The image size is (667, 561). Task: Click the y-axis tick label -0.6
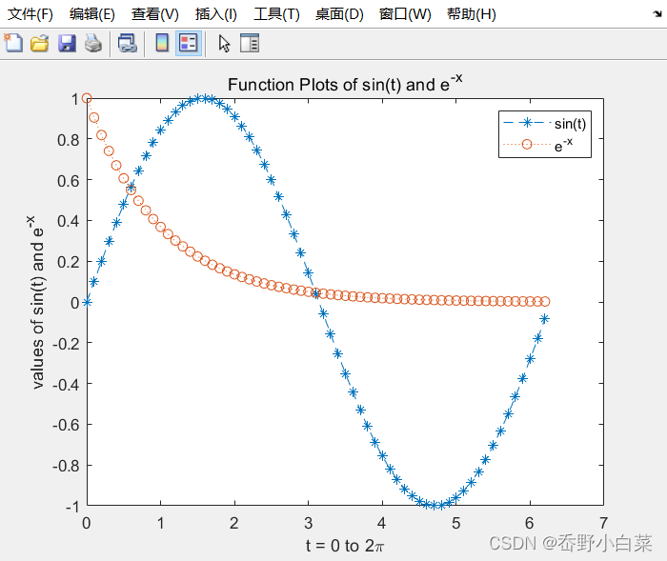click(x=66, y=425)
